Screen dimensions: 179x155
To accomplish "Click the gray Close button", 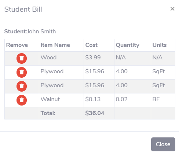I will pos(163,144).
